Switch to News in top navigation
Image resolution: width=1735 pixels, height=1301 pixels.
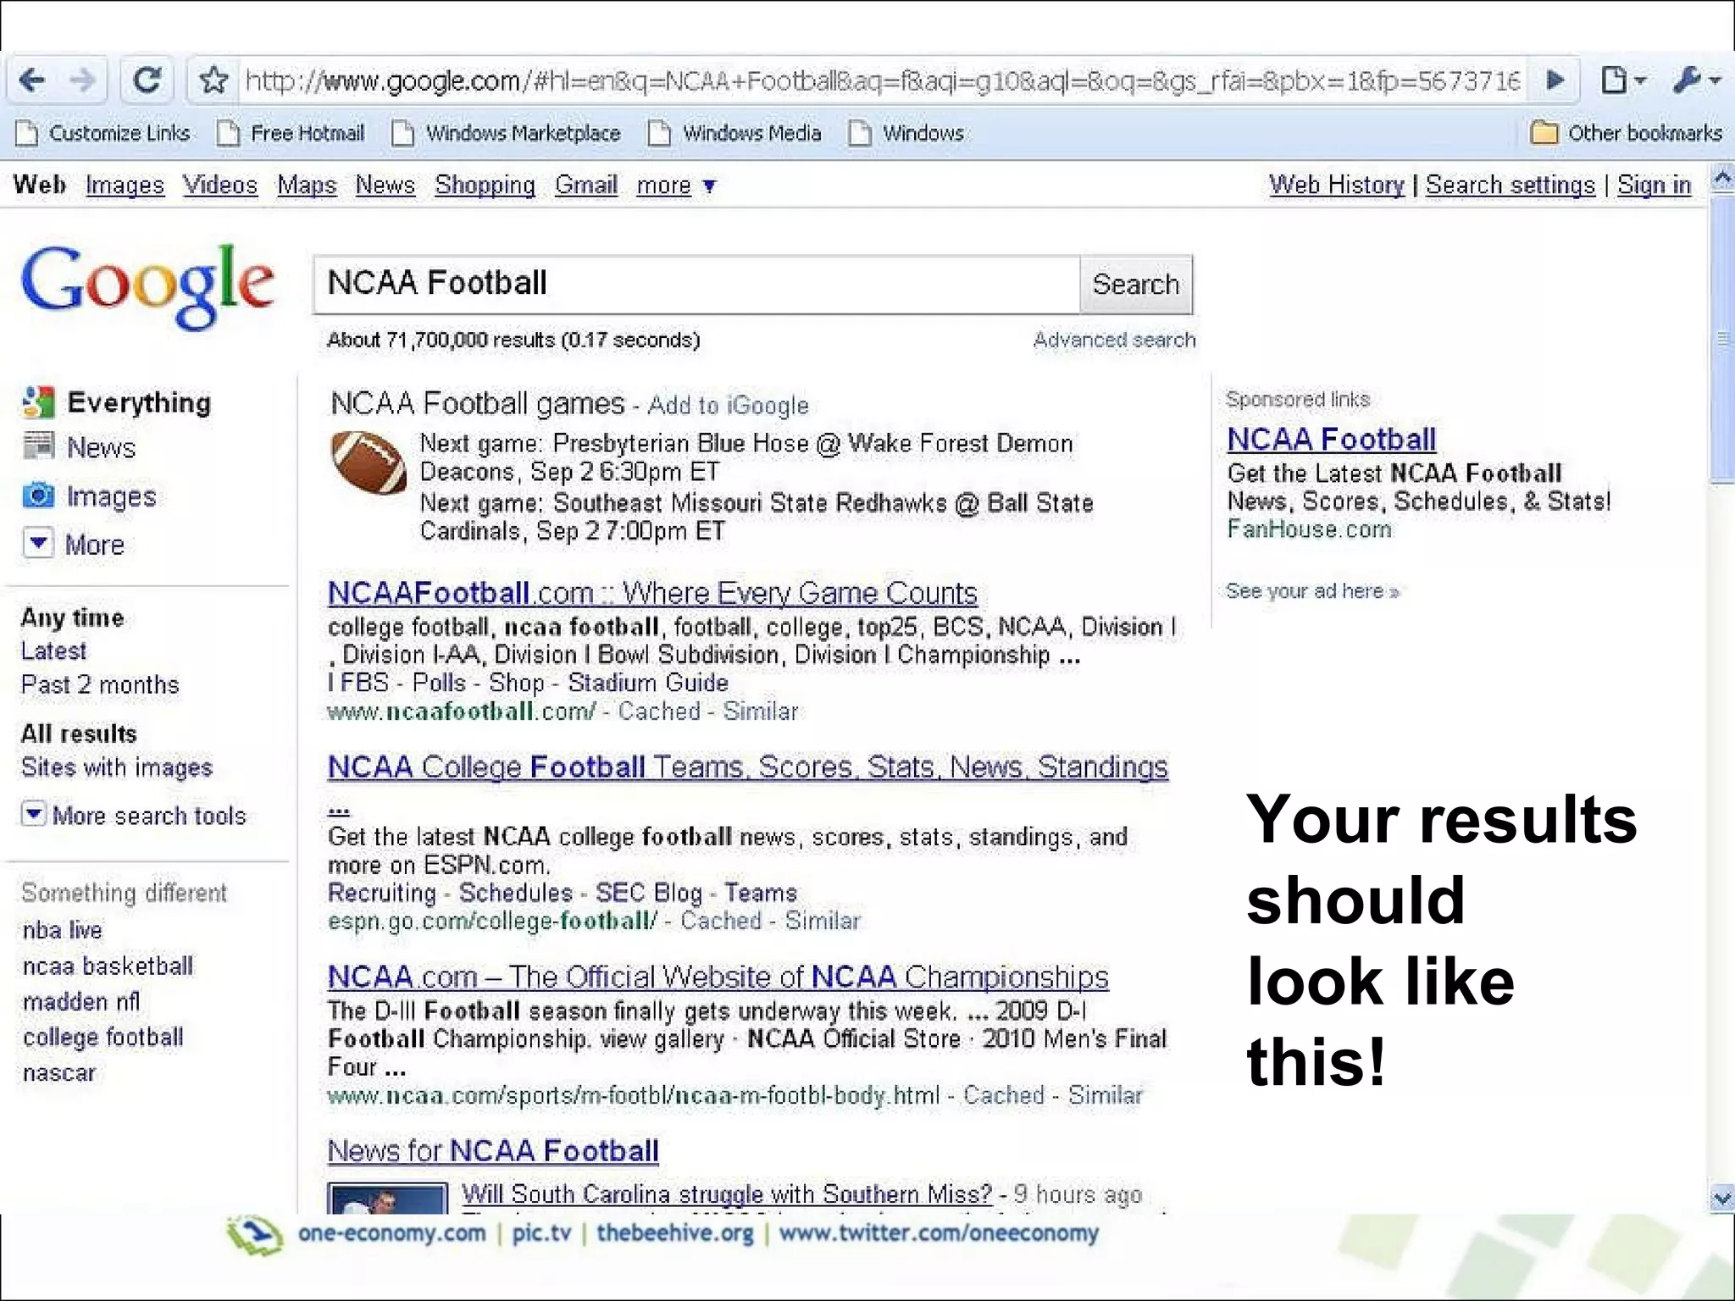pos(385,185)
